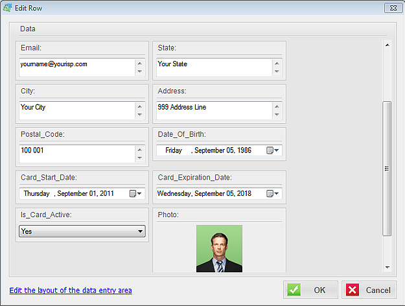Open the Card_Start_Date calendar picker
Image resolution: width=405 pixels, height=306 pixels.
click(x=135, y=193)
